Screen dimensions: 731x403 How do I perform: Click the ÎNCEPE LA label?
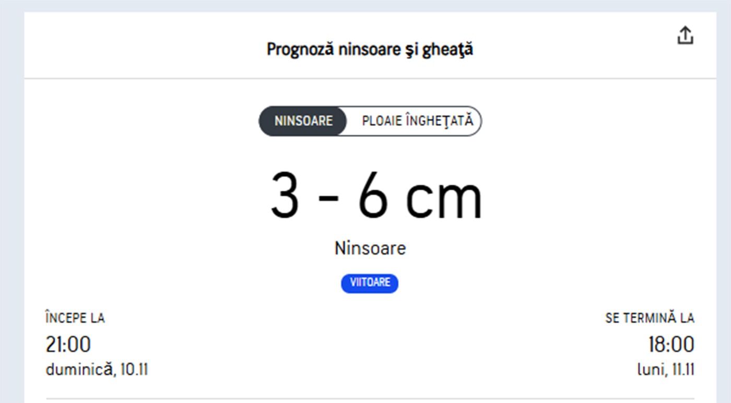click(75, 318)
